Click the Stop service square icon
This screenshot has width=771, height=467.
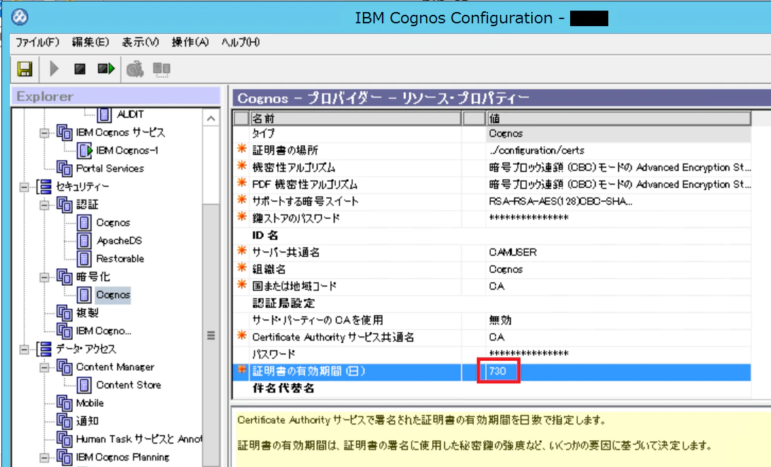tap(80, 69)
